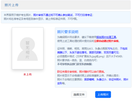Click the blue 面部模糊，头像过小 reason text
The height and width of the screenshot is (101, 132).
pos(95,79)
